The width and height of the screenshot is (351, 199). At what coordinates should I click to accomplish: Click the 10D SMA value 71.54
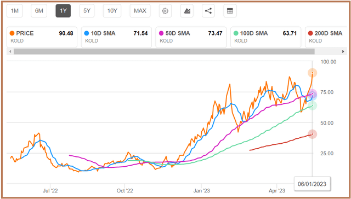(140, 33)
